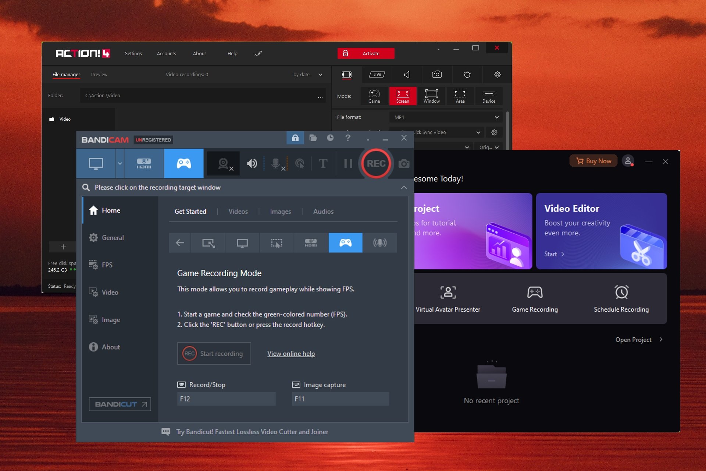706x471 pixels.
Task: Open Video settings in Bandicam sidebar
Action: tap(120, 292)
